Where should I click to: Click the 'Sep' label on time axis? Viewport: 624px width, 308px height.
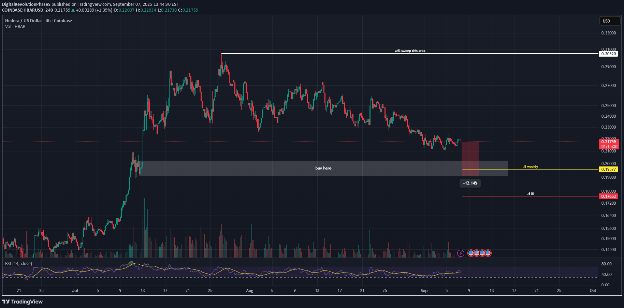[424, 291]
